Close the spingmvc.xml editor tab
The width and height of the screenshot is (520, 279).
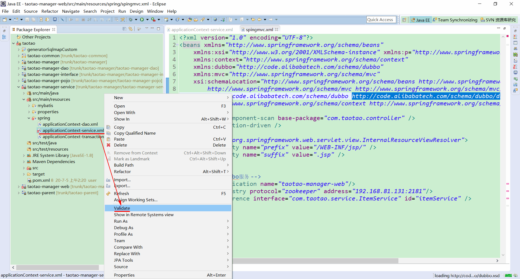(277, 30)
